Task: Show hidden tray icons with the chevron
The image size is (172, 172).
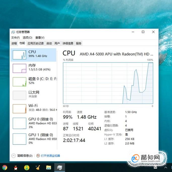Action: [166, 167]
